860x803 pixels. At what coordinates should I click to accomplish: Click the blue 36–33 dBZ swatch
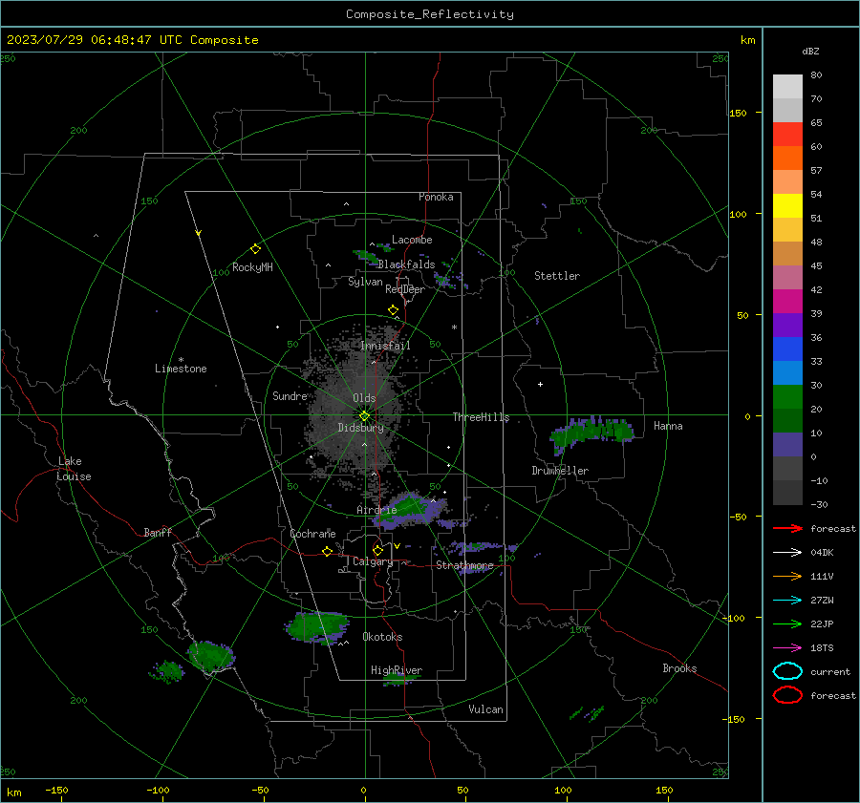point(787,349)
